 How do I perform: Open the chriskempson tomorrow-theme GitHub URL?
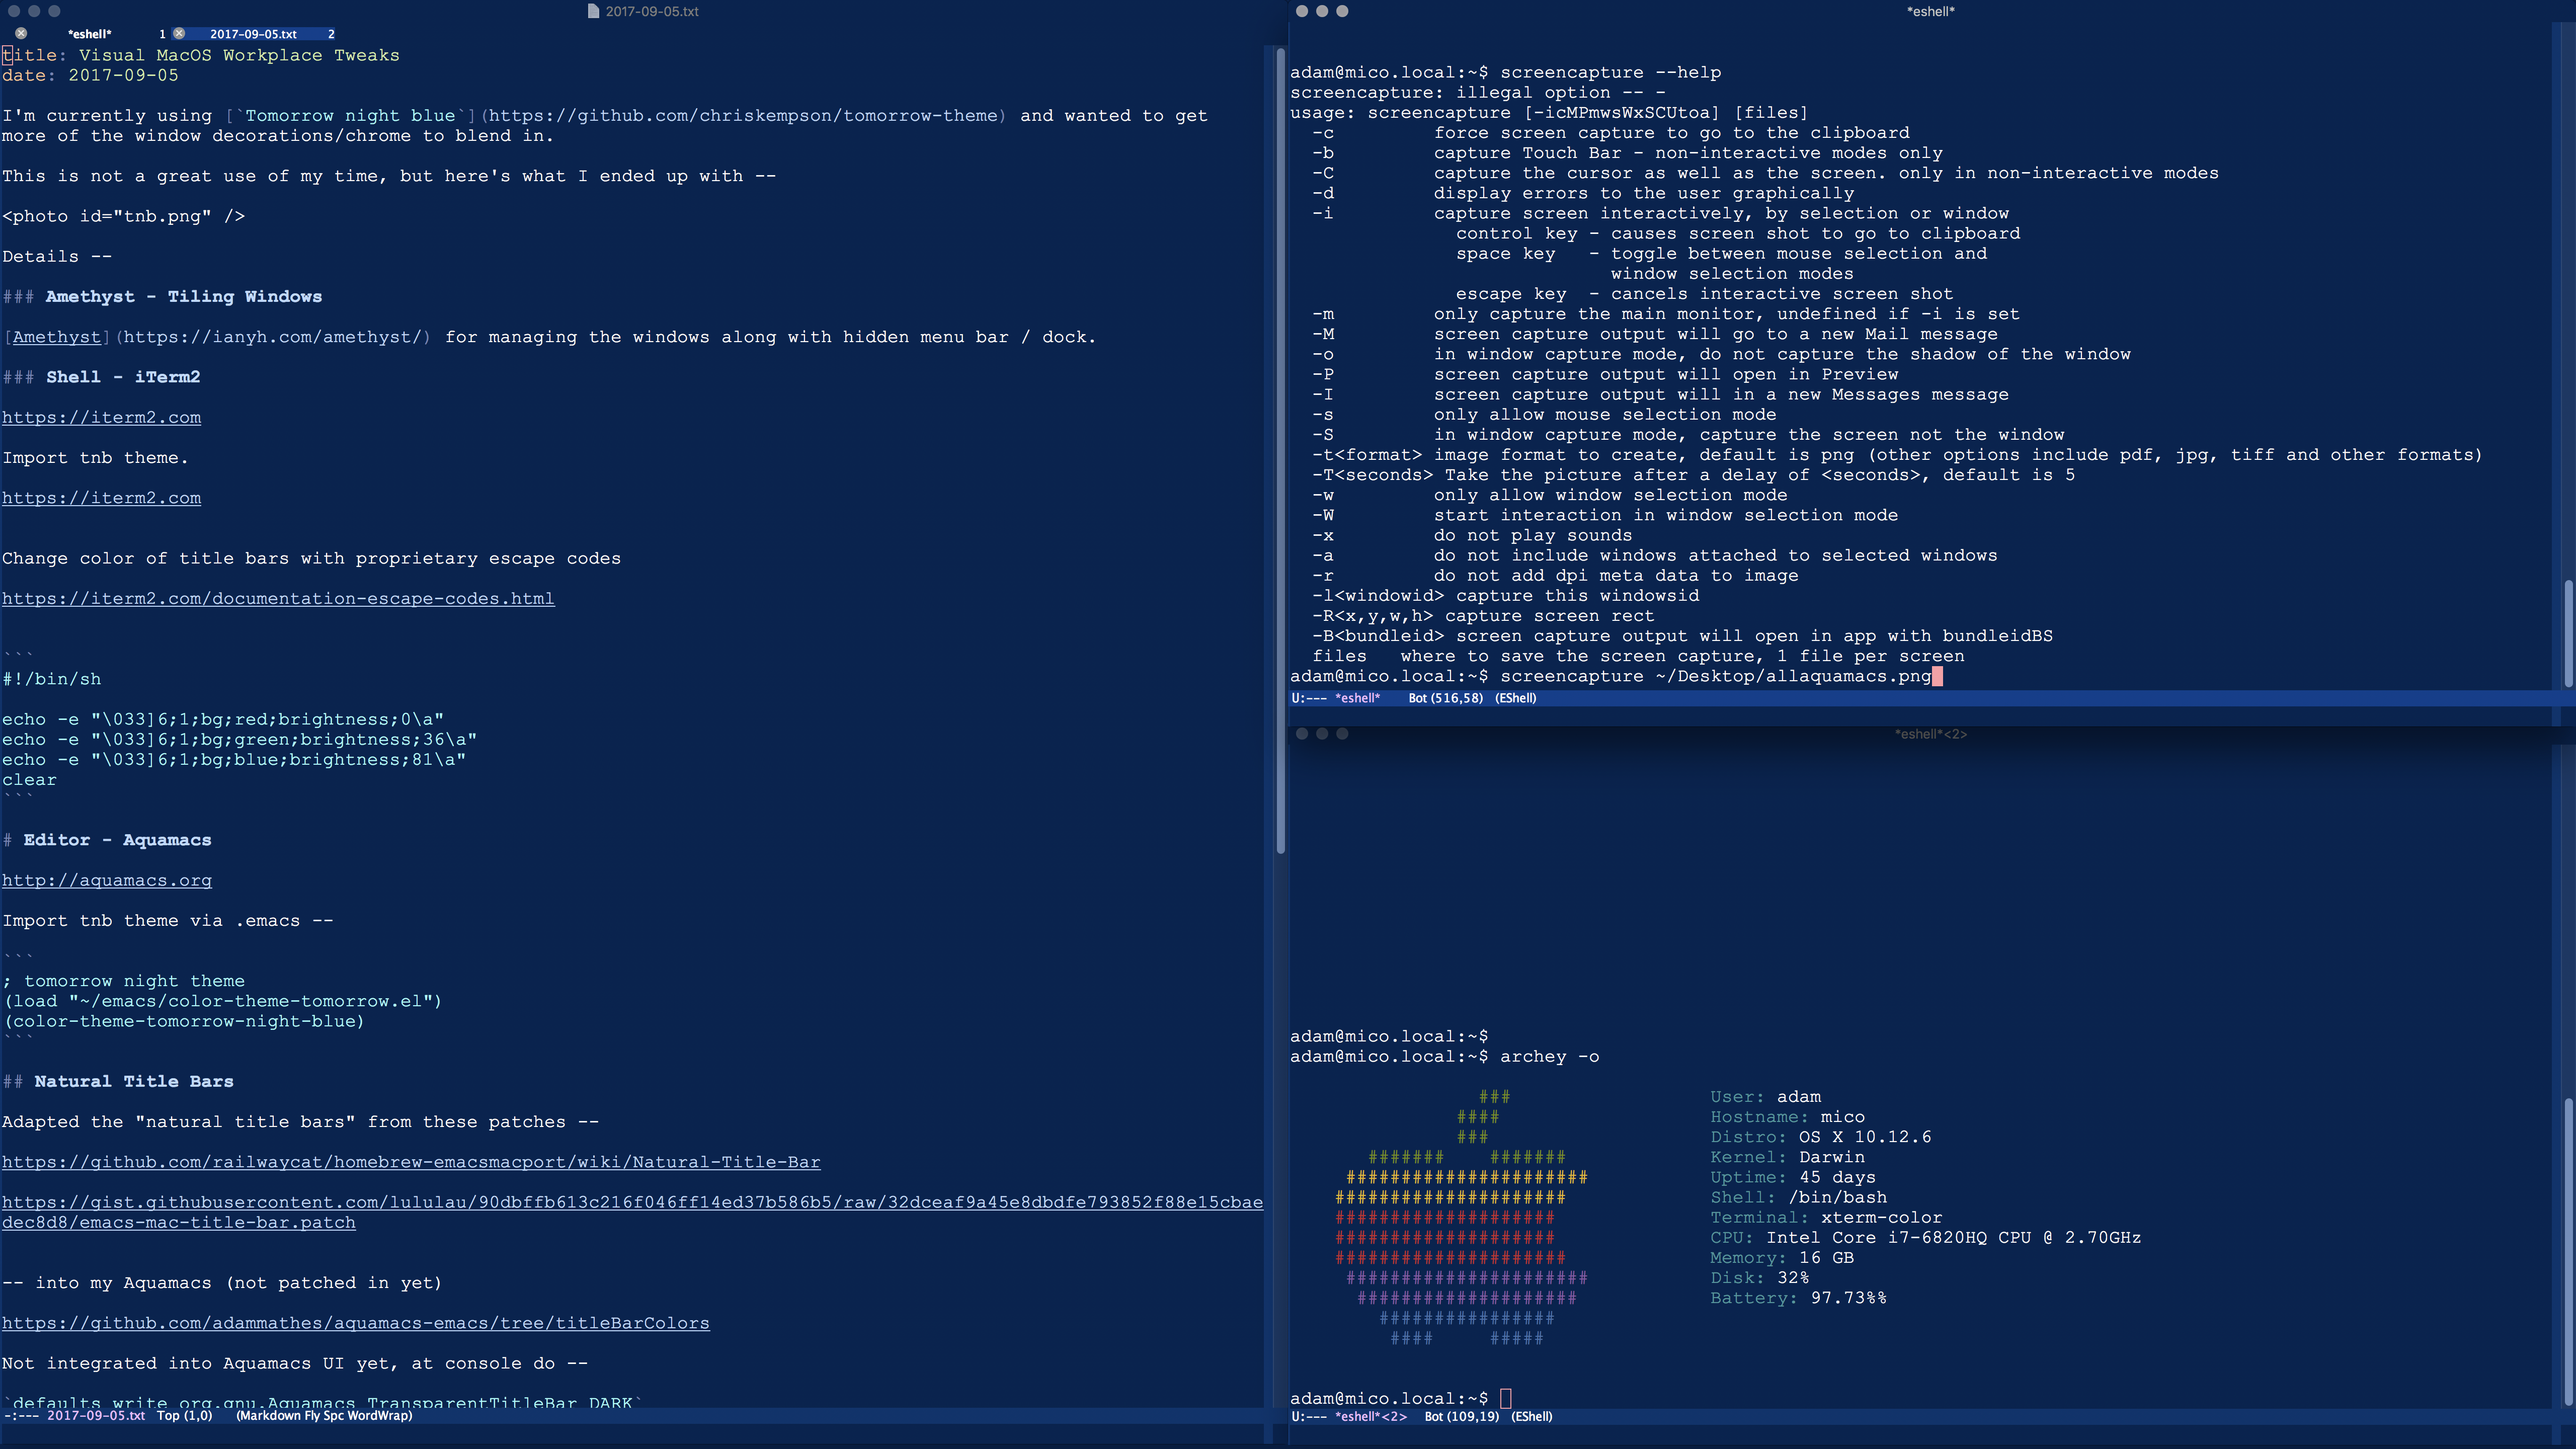coord(743,116)
